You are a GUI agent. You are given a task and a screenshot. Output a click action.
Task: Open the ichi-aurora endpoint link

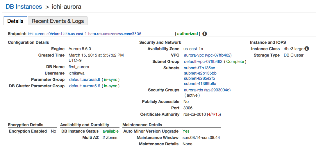(84, 34)
